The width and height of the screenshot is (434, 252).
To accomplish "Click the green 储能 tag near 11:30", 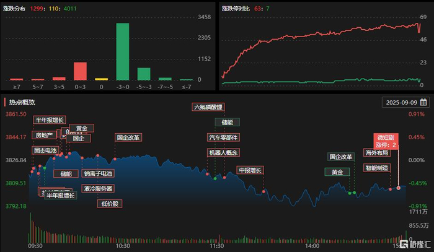I will point(228,122).
